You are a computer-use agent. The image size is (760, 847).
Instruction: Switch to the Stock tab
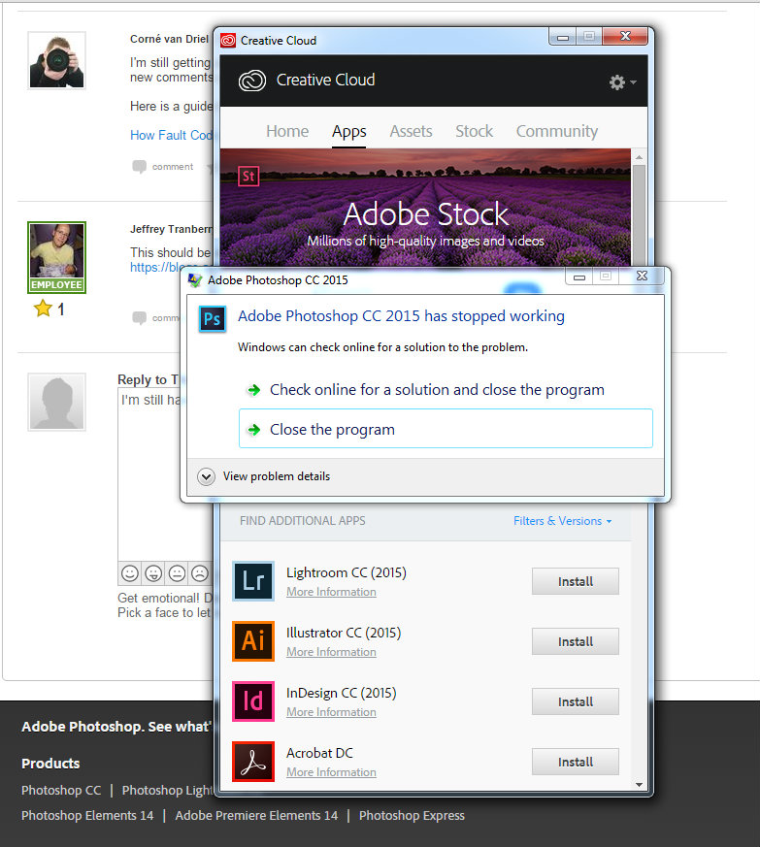click(474, 131)
